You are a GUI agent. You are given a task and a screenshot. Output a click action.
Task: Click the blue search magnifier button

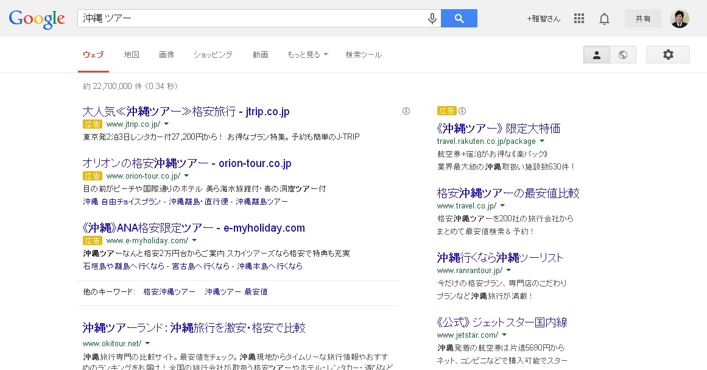(x=459, y=18)
